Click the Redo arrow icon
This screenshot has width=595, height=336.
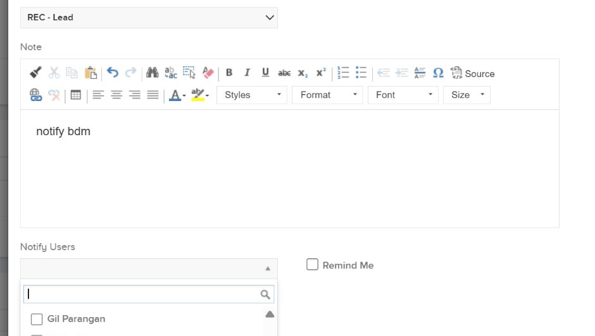pyautogui.click(x=131, y=72)
